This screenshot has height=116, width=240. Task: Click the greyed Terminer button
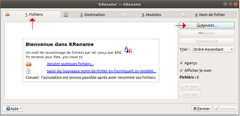225,109
